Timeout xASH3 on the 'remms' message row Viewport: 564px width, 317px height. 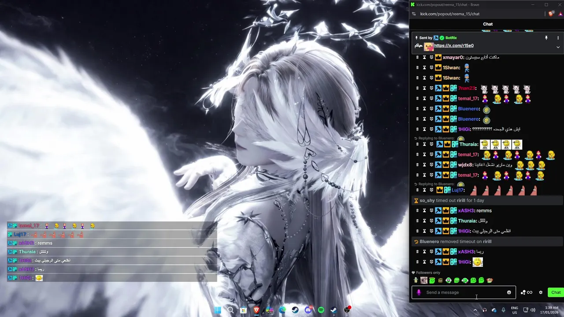424,210
